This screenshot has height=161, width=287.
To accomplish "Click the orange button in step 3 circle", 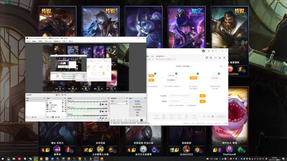I will (x=193, y=78).
